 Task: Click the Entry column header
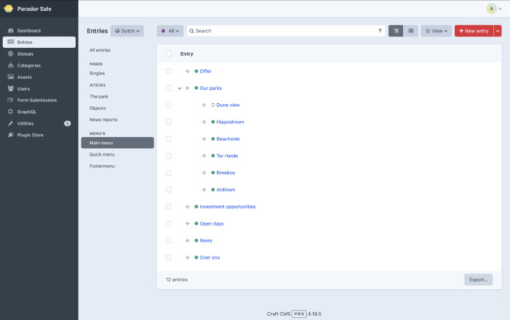[x=187, y=53]
